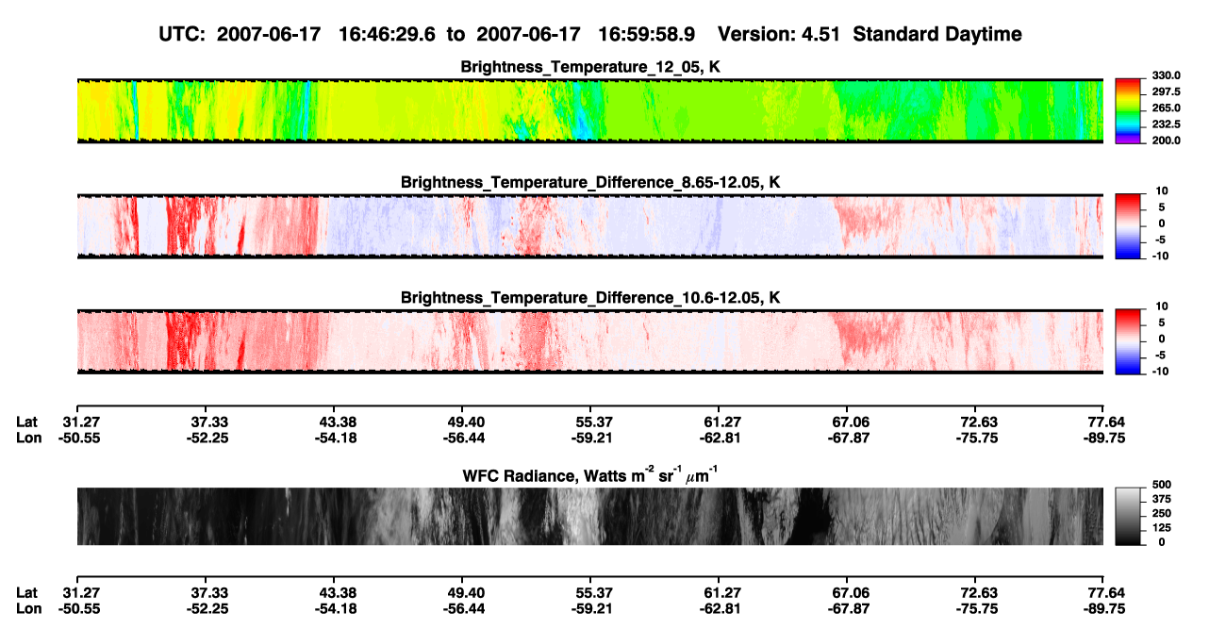Click the "Brightness_Temperature_Difference_10.6-12.05, K" title
Screen dimensions: 1226x629
point(590,298)
